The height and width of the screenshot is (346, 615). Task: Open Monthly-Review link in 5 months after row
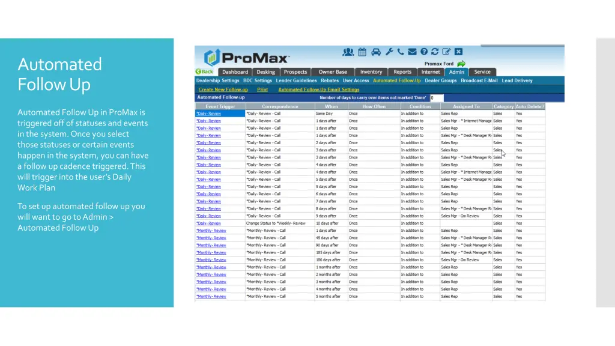point(211,297)
